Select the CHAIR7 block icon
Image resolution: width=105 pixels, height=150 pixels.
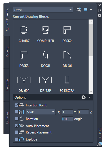(x=24, y=30)
